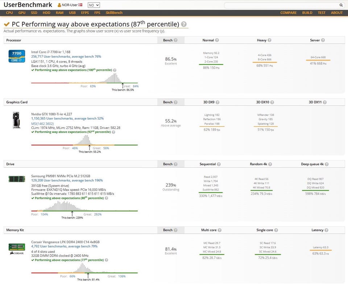
Task: Open the USB menu item
Action: [x=72, y=13]
